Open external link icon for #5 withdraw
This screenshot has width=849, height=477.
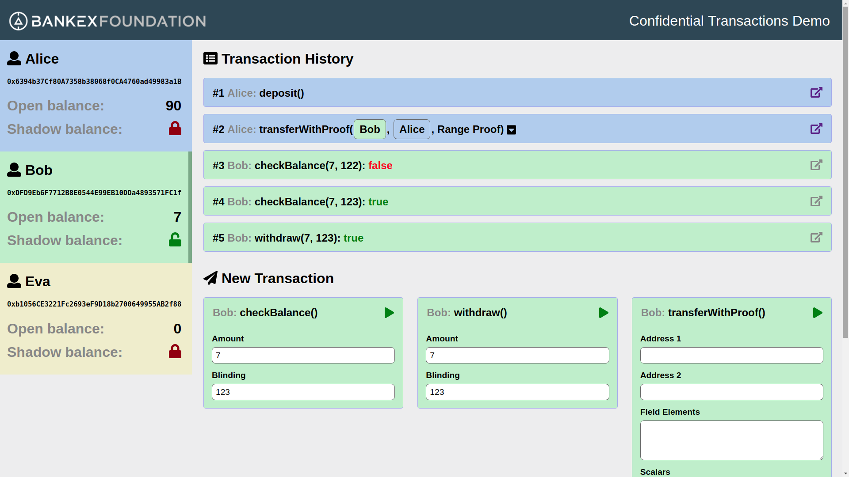click(x=816, y=237)
